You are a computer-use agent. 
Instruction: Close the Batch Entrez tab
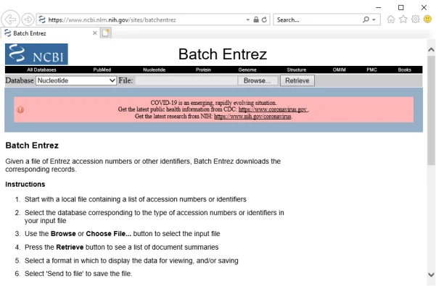pos(95,33)
